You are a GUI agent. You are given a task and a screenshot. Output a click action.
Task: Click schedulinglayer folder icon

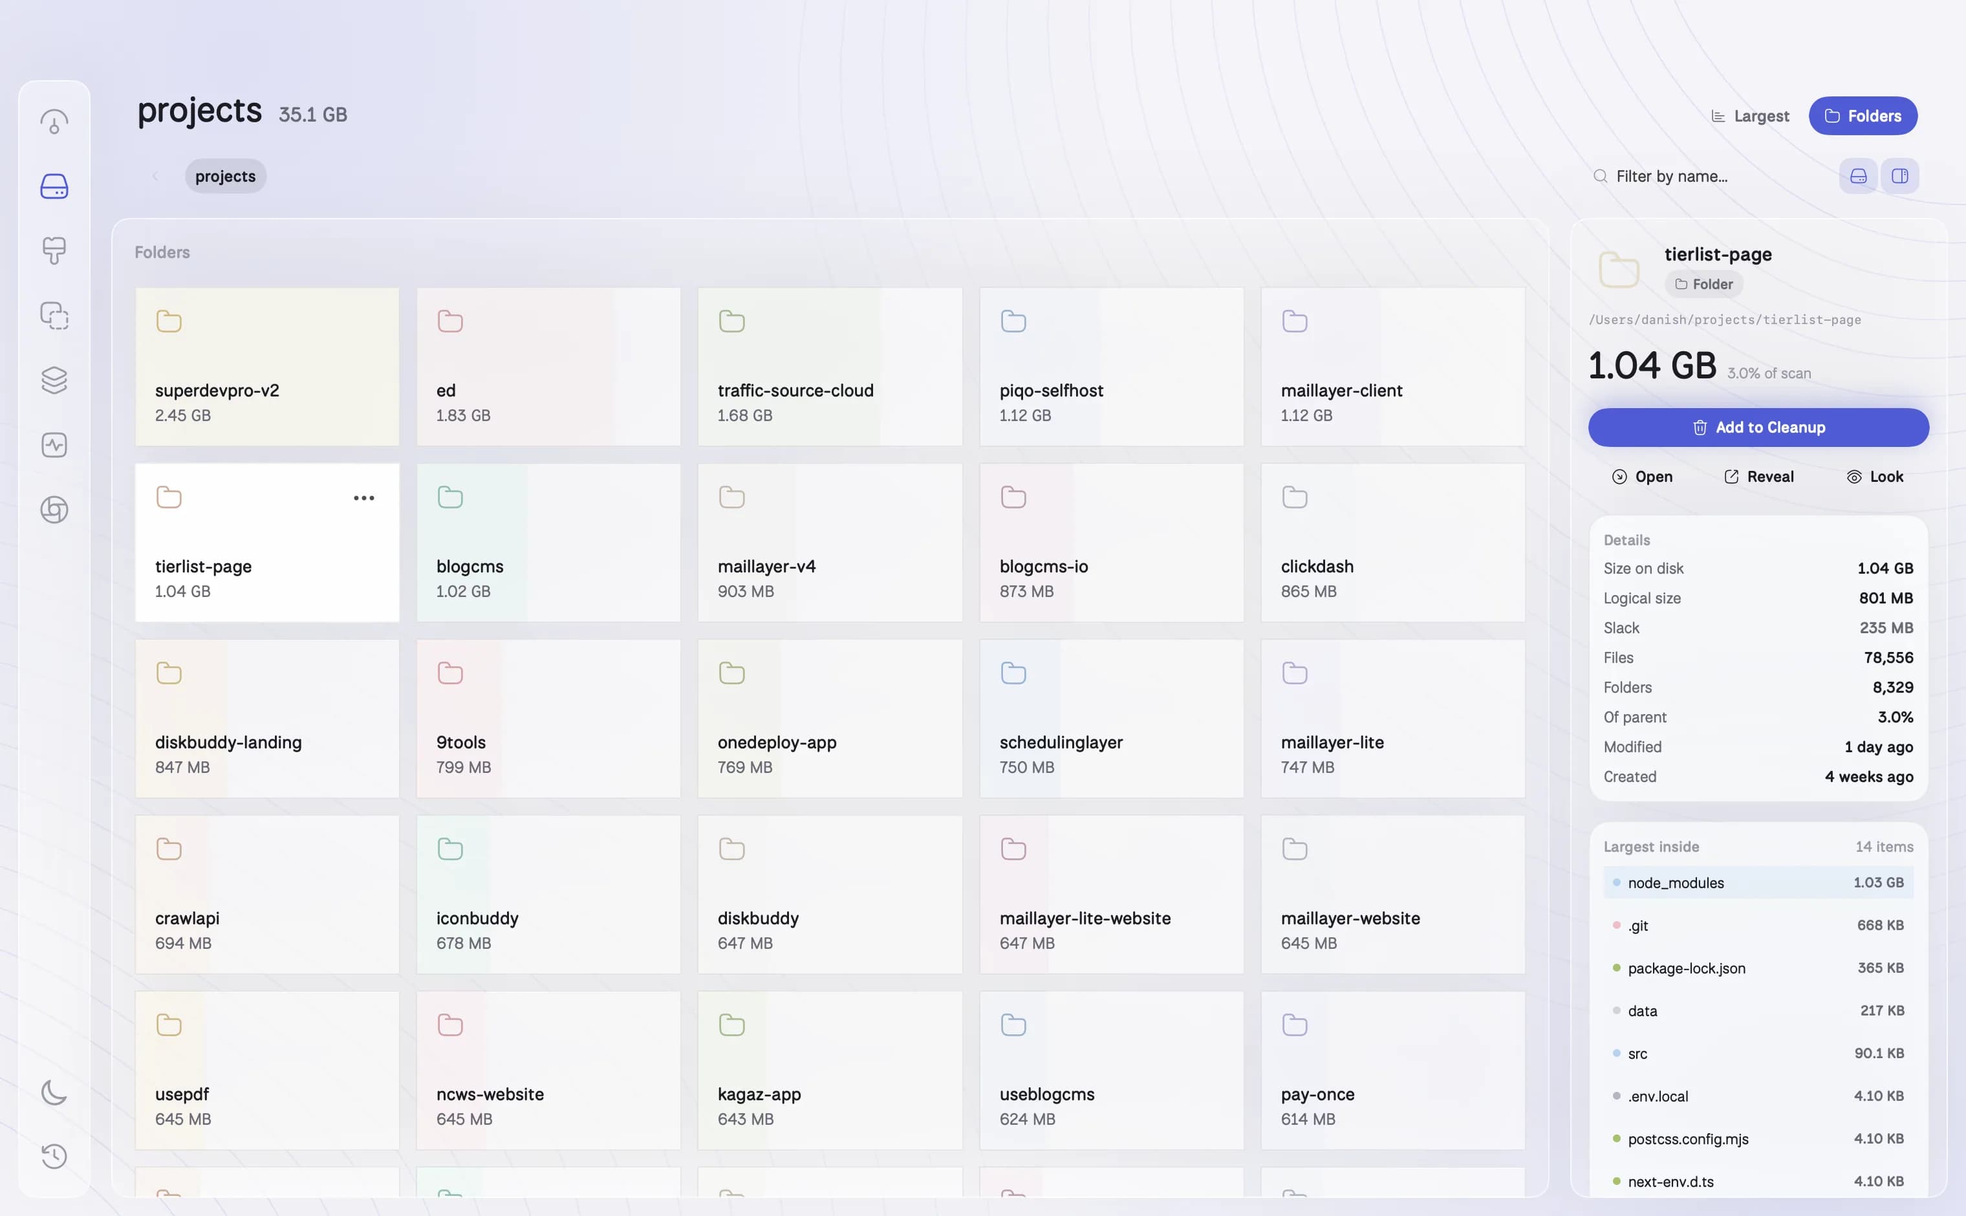pos(1013,673)
